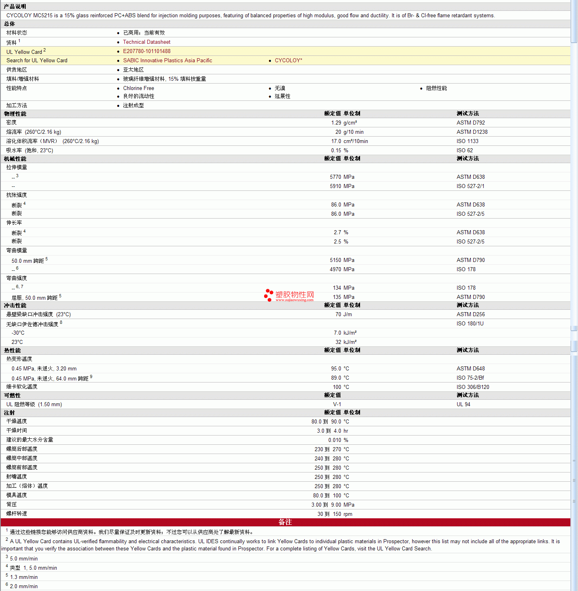Image resolution: width=578 pixels, height=591 pixels.
Task: Select rear barrel temperature 230 到 270 °C
Action: click(332, 449)
